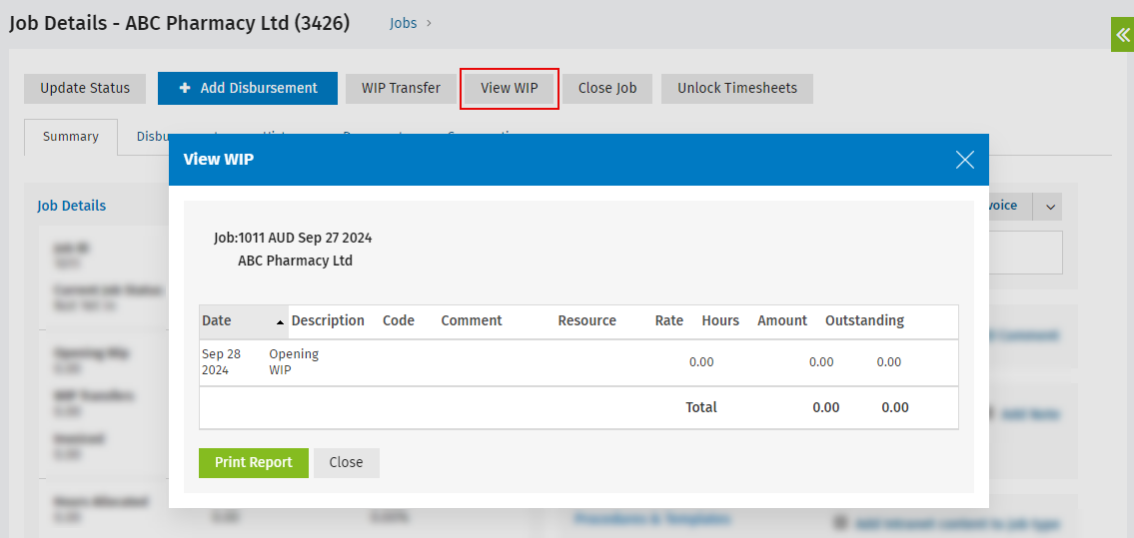Add a new disbursement
Screen dimensions: 1134x538
tap(248, 88)
